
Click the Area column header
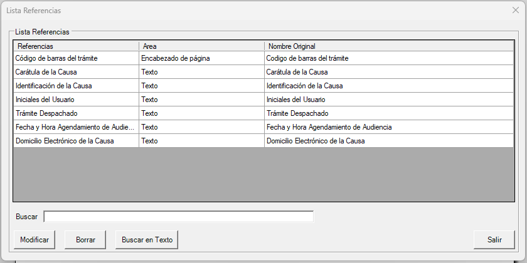[201, 46]
